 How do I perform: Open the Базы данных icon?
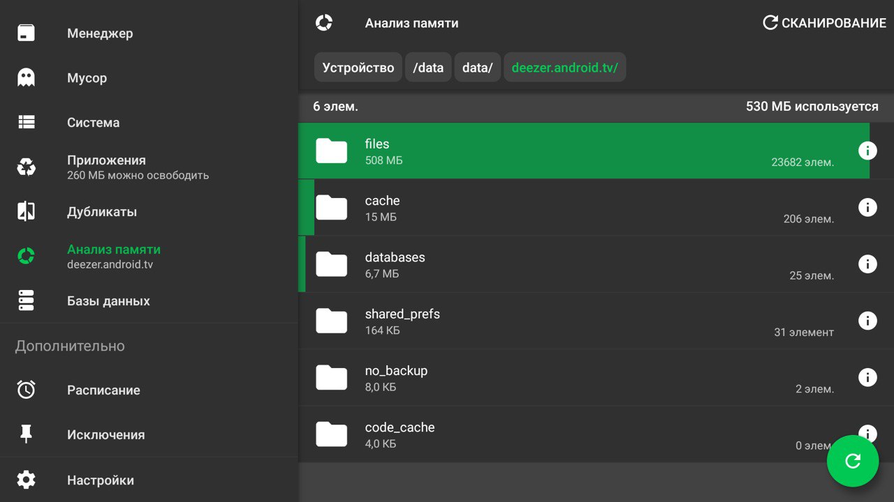click(x=26, y=301)
